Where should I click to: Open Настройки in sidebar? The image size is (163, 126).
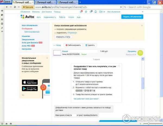click(27, 49)
